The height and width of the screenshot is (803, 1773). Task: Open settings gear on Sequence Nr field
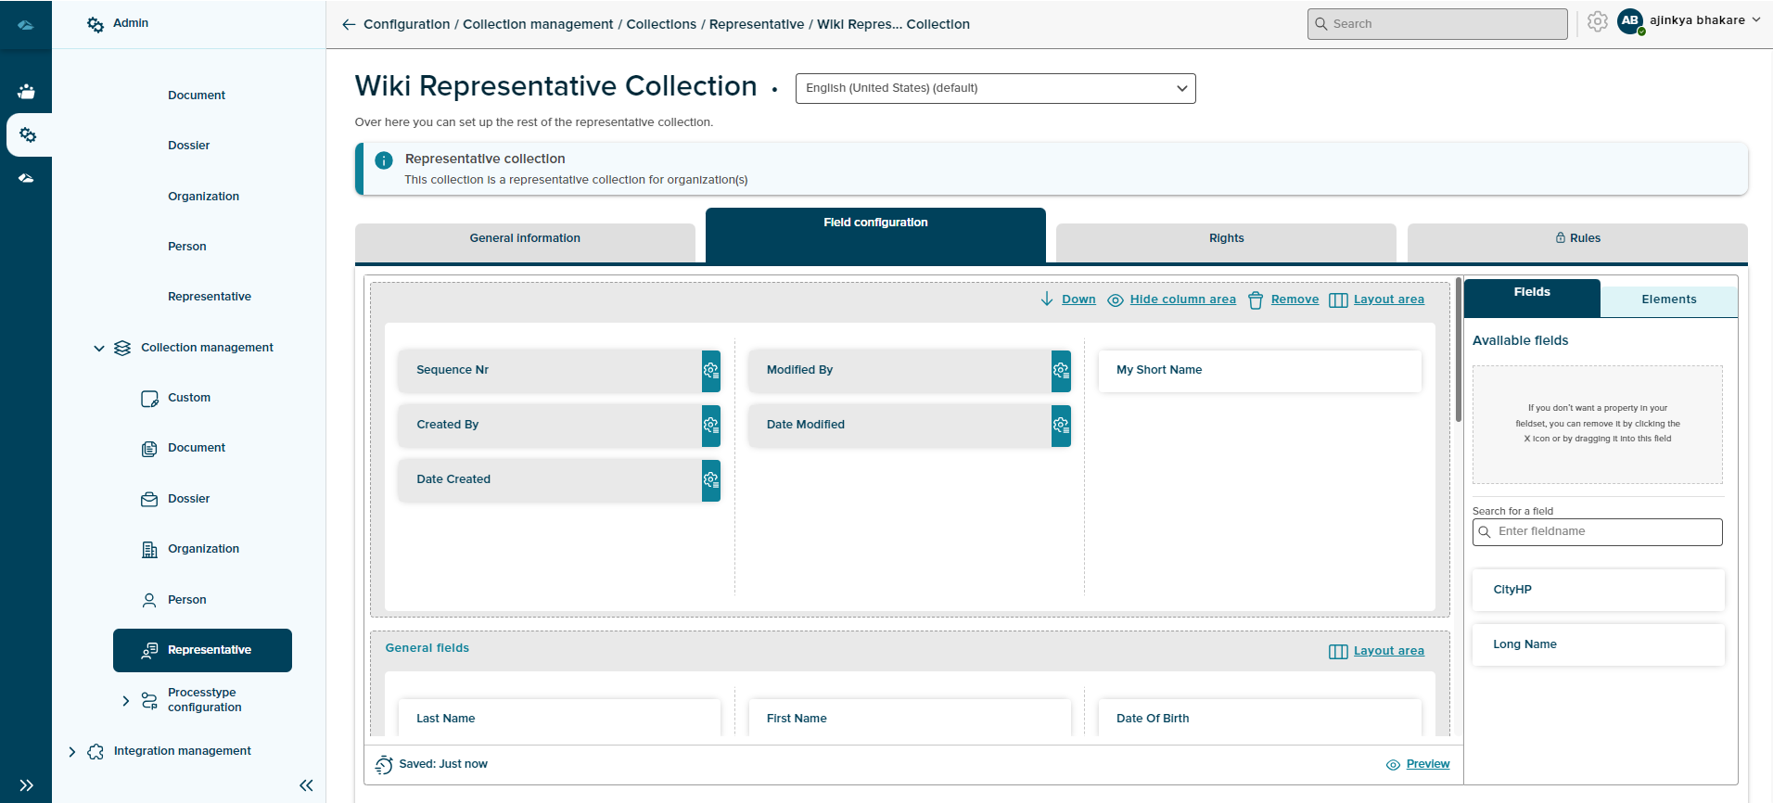coord(711,370)
